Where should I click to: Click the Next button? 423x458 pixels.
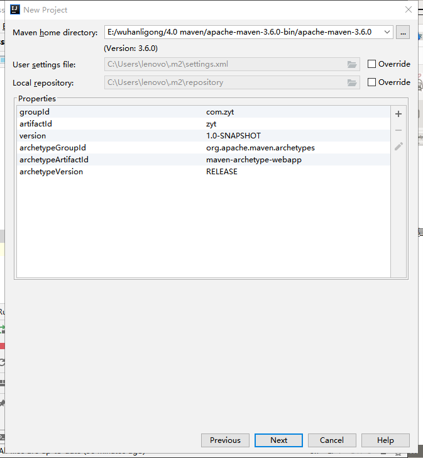tap(278, 440)
